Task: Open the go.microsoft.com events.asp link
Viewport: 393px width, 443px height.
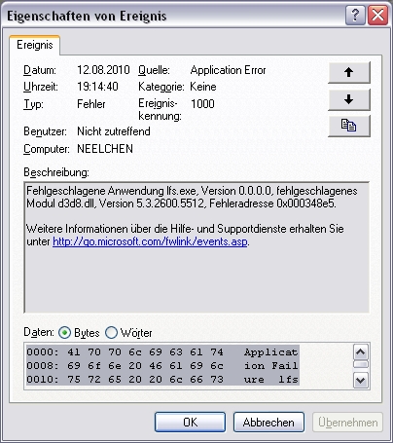Action: (150, 241)
